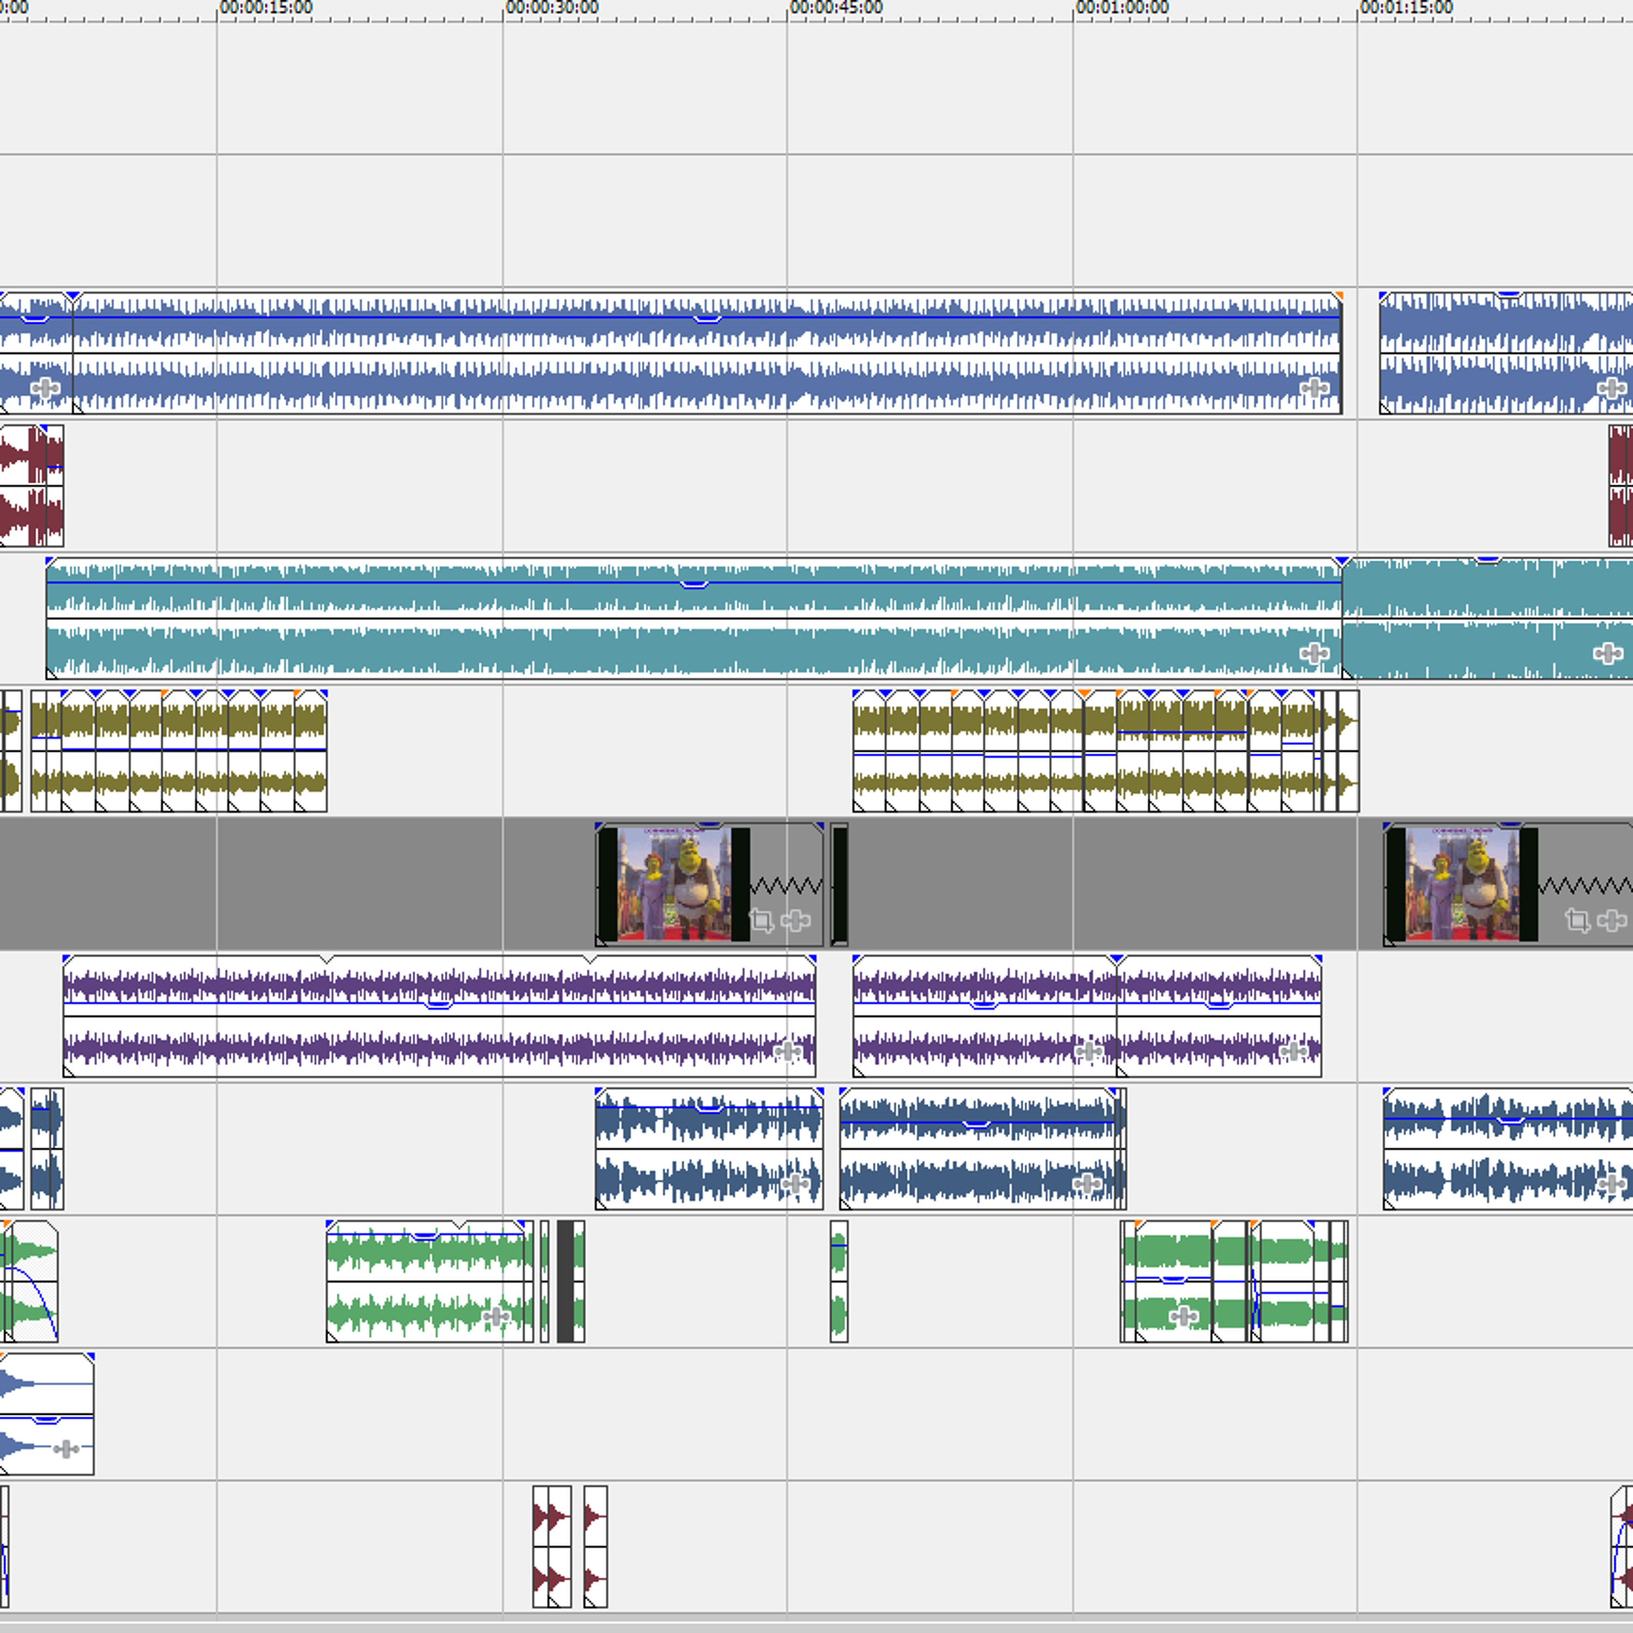1633x1633 pixels.
Task: Click the 00:00:45:00 time ruler label
Action: click(837, 8)
